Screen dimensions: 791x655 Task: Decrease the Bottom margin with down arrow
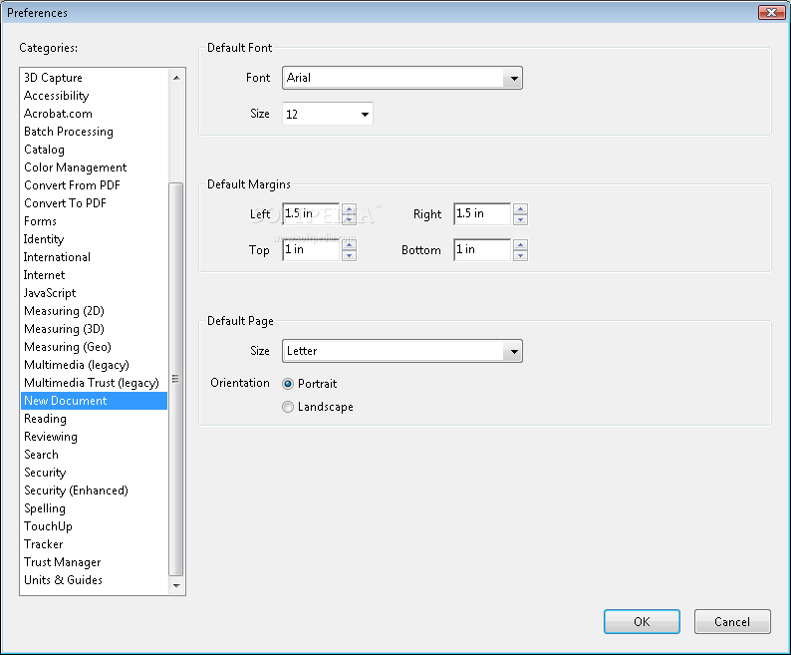coord(521,255)
